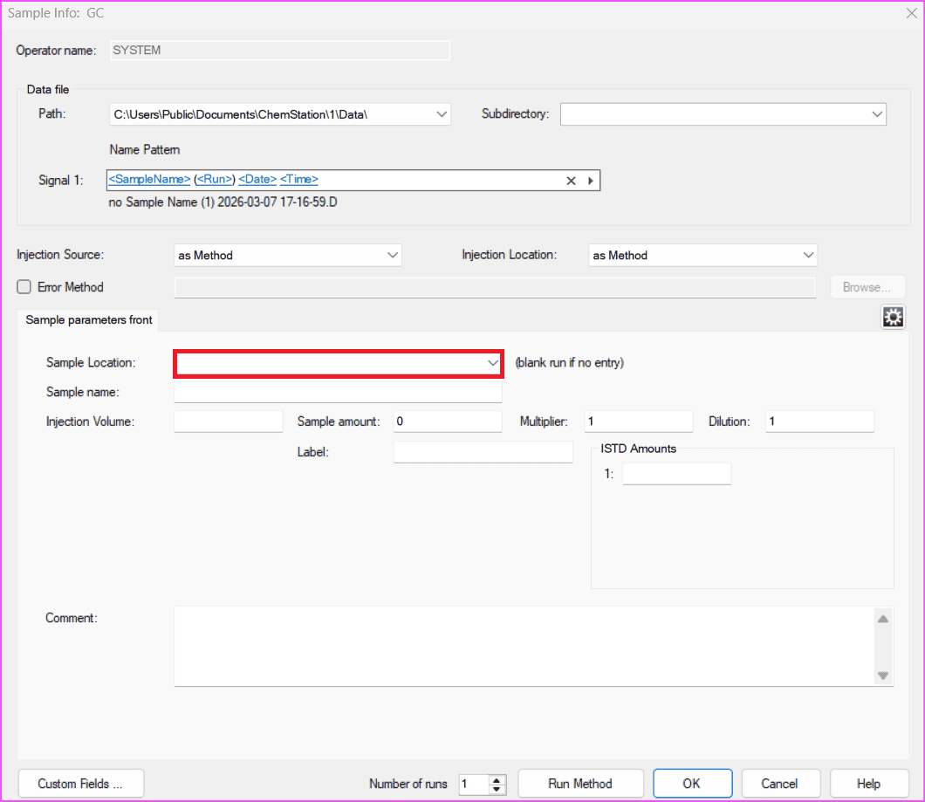Enable the Error Method checkbox
Image resolution: width=925 pixels, height=802 pixels.
(24, 287)
